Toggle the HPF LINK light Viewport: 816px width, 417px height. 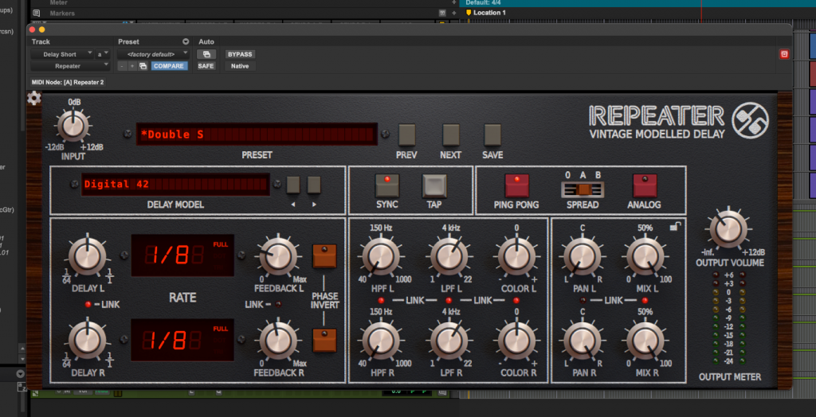pos(382,301)
